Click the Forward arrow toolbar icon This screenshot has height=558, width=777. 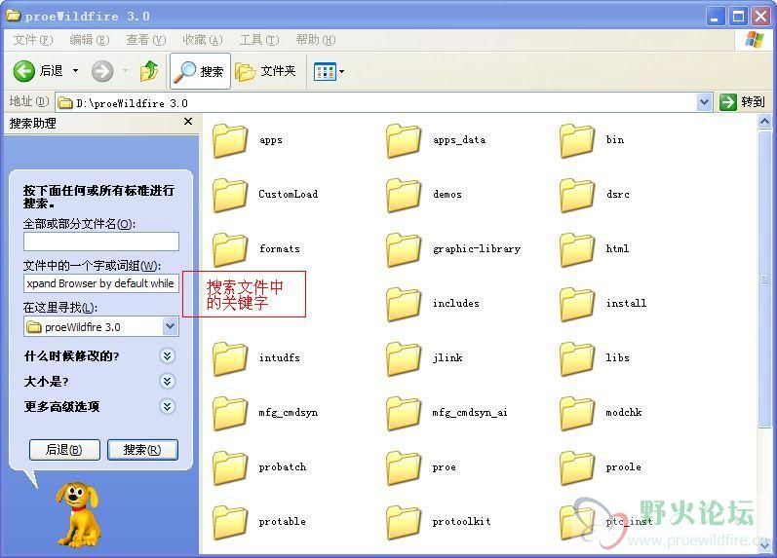click(102, 71)
